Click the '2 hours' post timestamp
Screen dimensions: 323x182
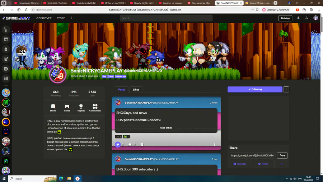click(214, 103)
